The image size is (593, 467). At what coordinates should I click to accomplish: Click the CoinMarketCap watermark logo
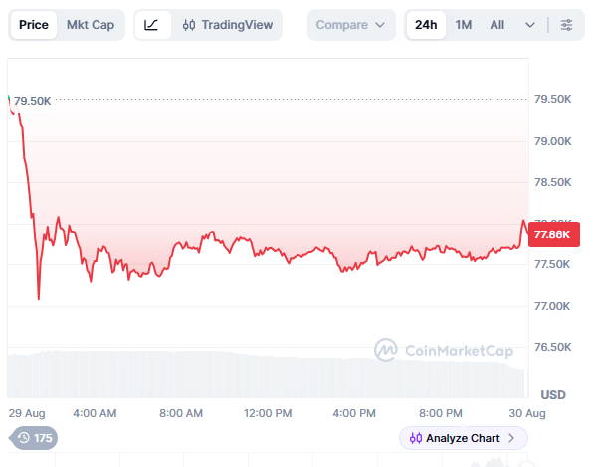(x=386, y=350)
